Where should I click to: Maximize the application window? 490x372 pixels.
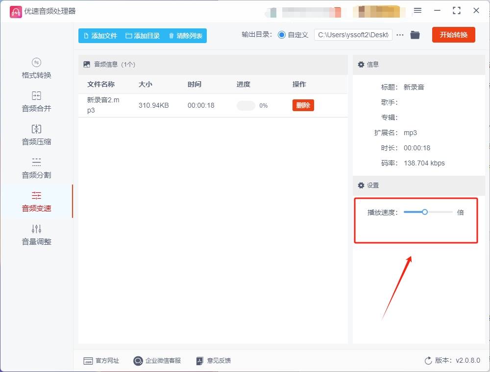457,11
